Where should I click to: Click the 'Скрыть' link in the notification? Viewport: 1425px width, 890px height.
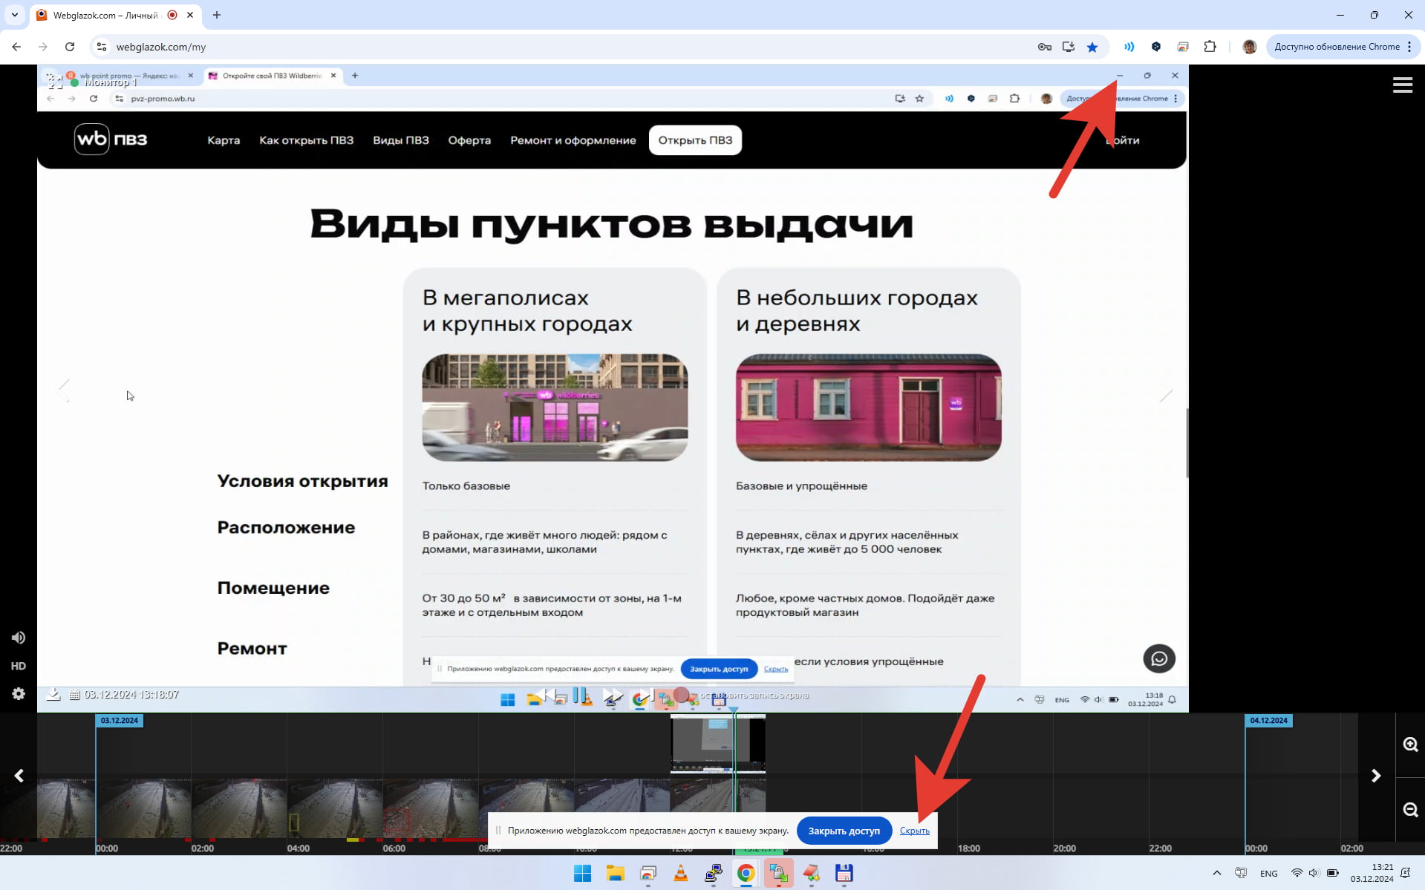tap(915, 831)
